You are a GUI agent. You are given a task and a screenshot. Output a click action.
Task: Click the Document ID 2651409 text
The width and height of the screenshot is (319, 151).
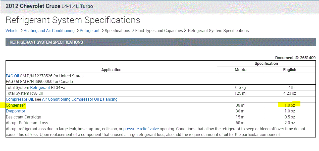point(295,58)
